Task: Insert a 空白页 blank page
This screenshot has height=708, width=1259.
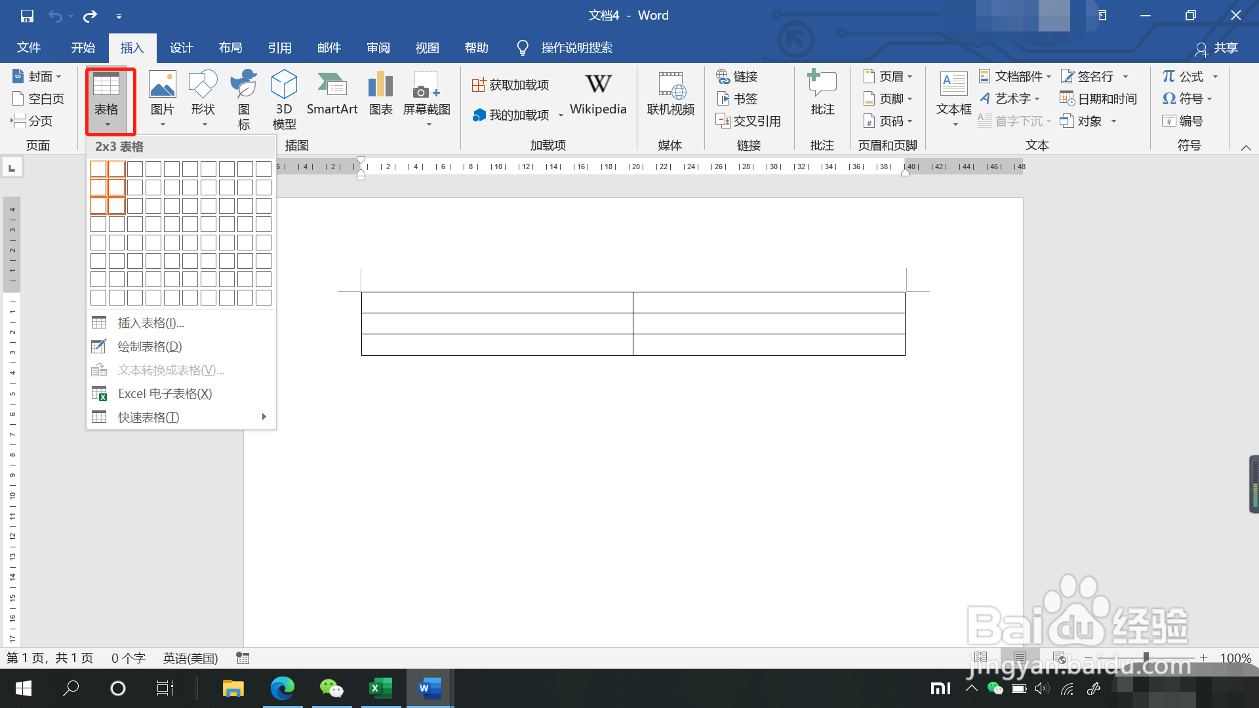Action: pos(39,99)
